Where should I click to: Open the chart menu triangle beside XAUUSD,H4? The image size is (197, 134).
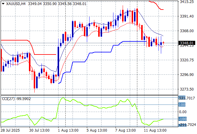tap(3, 4)
